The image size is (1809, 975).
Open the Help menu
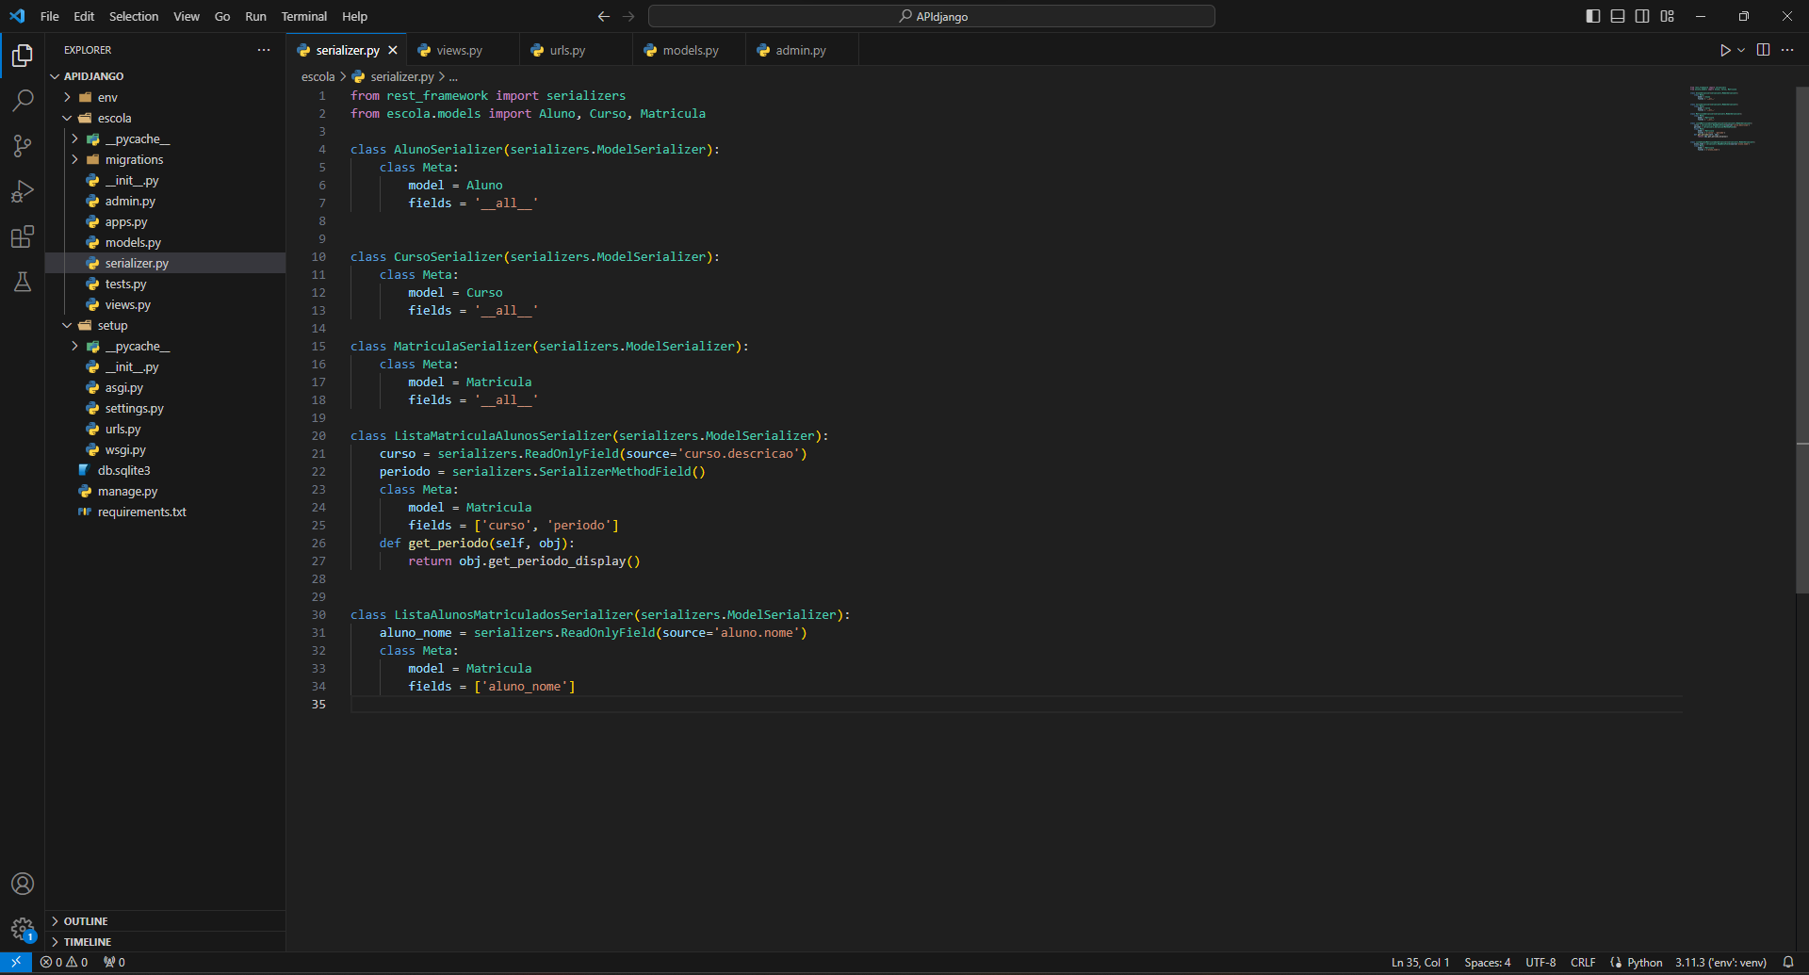(354, 16)
